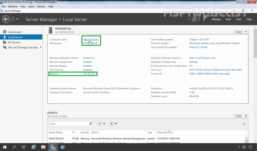Click the WORKGROUP link
This screenshot has height=151, width=257.
click(90, 43)
